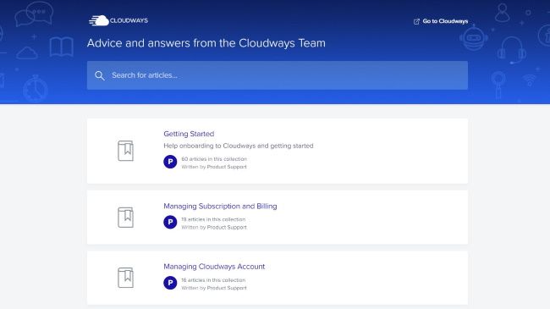Click 'Advice and answers from the Cloudways Team' heading

click(x=206, y=43)
